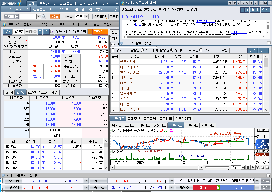The height and width of the screenshot is (192, 272).
Task: Decrease ticker text size with minus button
Action: 243,10
